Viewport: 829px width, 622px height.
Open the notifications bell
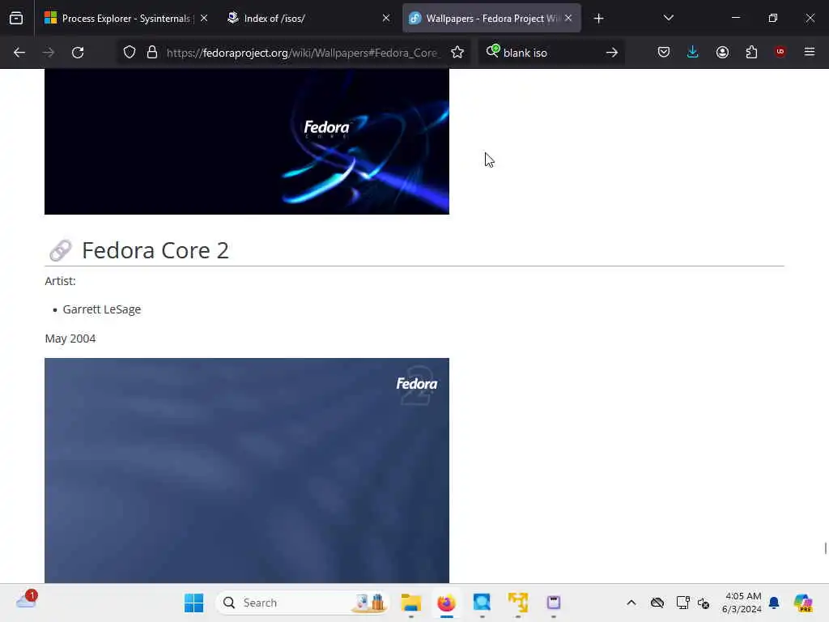(x=774, y=603)
